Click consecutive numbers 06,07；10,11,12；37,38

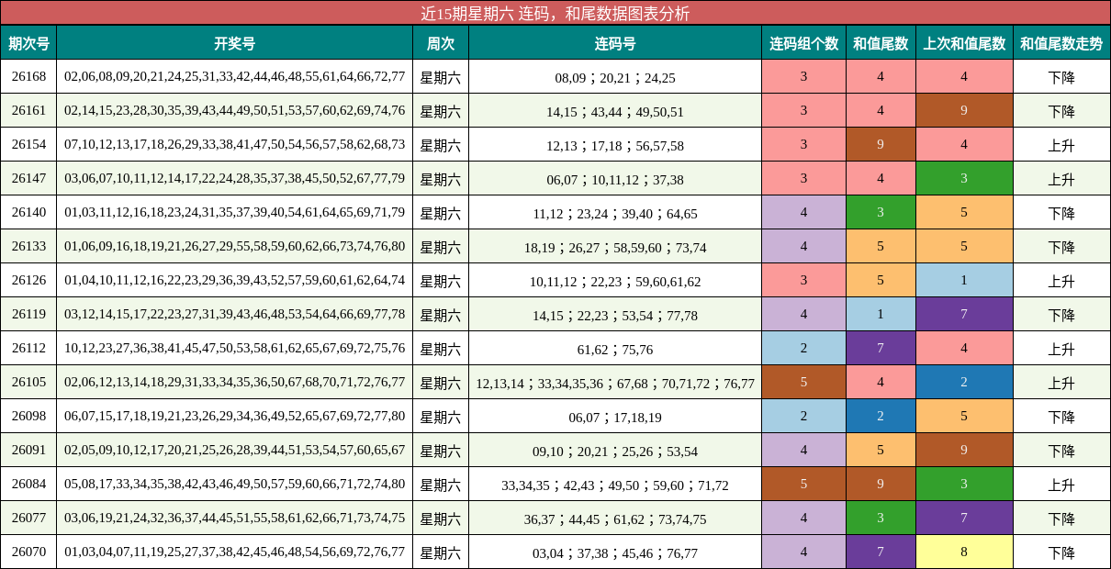pyautogui.click(x=615, y=180)
